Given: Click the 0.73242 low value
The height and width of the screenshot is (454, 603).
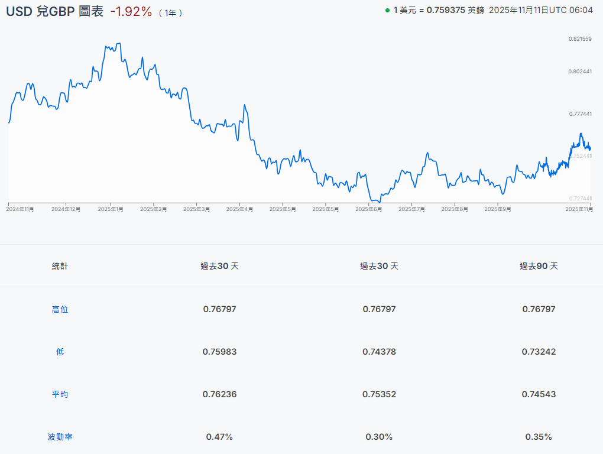Looking at the screenshot, I should (x=539, y=352).
